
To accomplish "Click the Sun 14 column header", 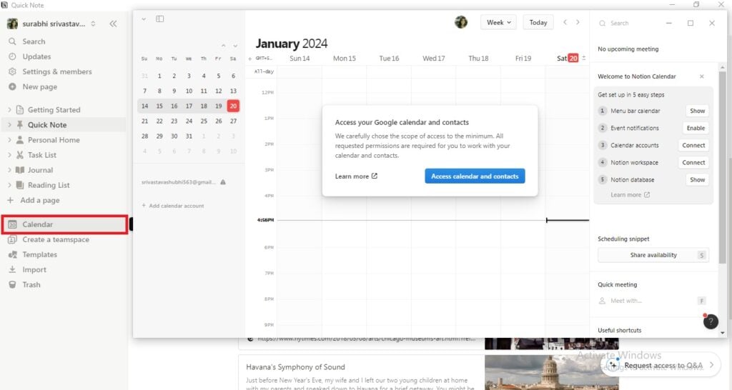I will 300,59.
